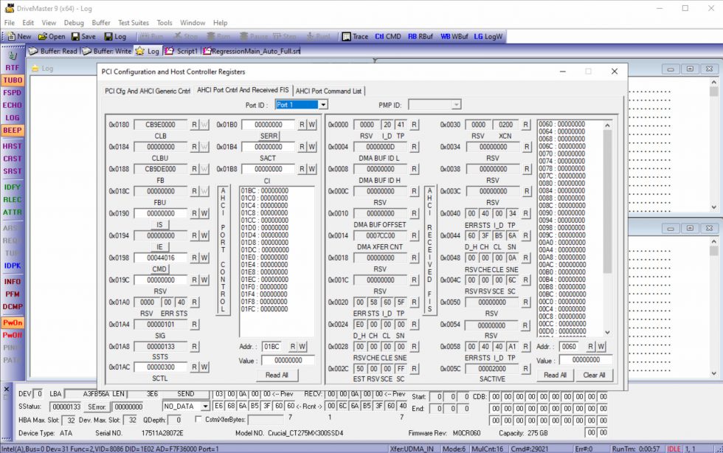Click the DCMP sidebar icon
The height and width of the screenshot is (453, 723).
click(x=13, y=306)
